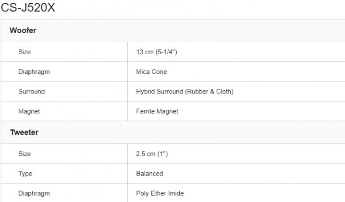
Task: Click the CS-J520X model heading
Action: coord(28,8)
